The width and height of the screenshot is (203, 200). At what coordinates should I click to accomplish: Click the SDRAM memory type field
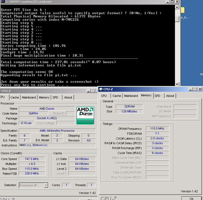click(x=129, y=106)
